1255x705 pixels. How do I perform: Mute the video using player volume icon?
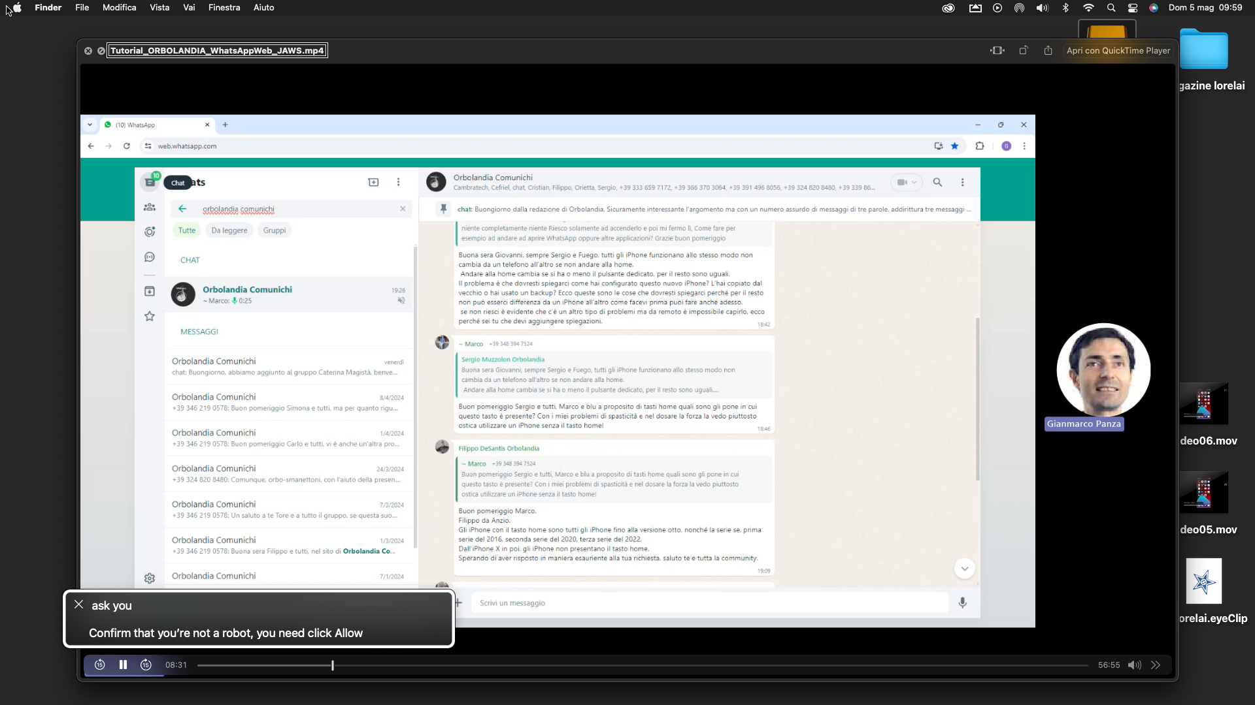(1135, 665)
